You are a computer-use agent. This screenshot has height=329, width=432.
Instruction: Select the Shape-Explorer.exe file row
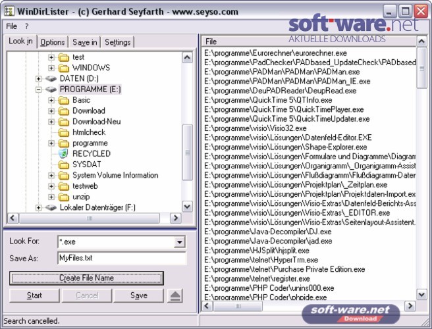point(286,147)
